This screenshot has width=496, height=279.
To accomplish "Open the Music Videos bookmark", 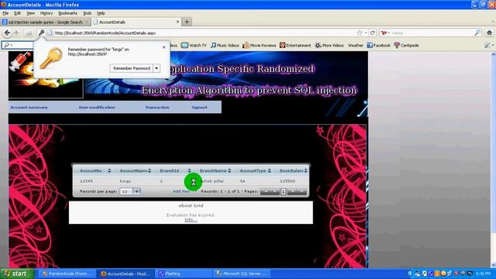I will pos(225,45).
